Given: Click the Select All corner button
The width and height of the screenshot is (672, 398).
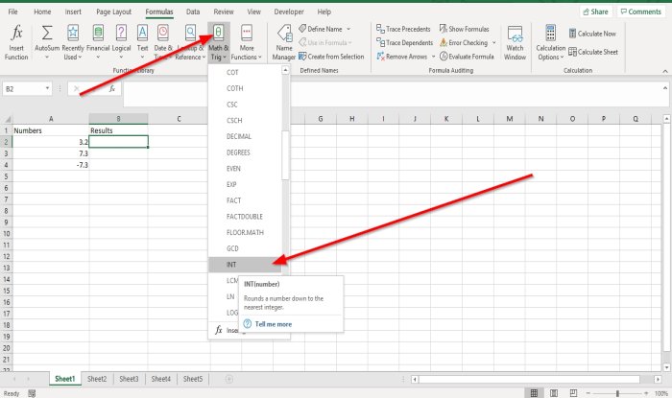Looking at the screenshot, I should (6, 119).
